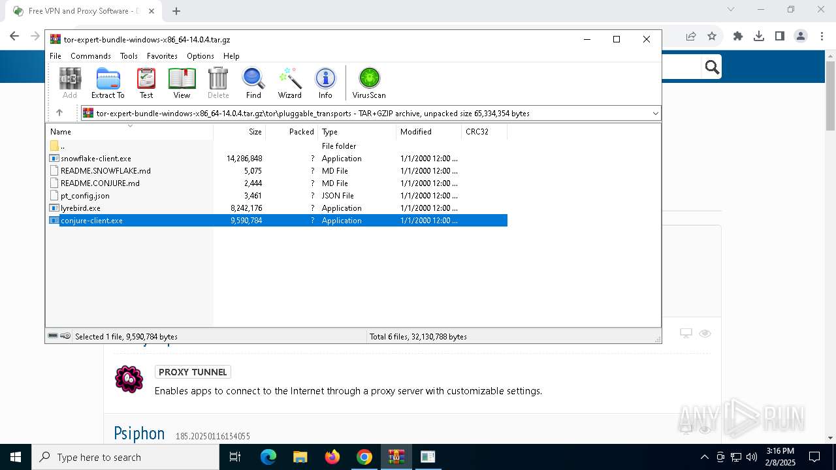
Task: Open the Help menu
Action: pos(231,56)
